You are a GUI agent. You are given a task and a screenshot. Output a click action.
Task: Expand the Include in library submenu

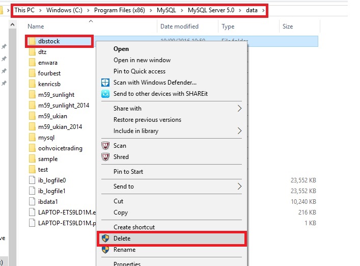[x=240, y=131]
